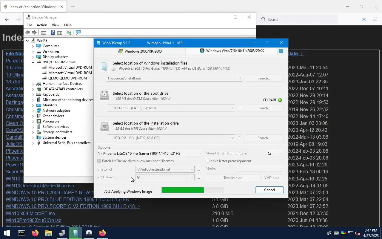Open the Mount Installation drive as C: dropdown
The width and height of the screenshot is (382, 239).
point(275,154)
